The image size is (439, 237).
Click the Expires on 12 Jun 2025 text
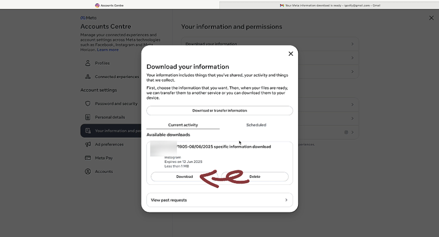[x=183, y=162]
